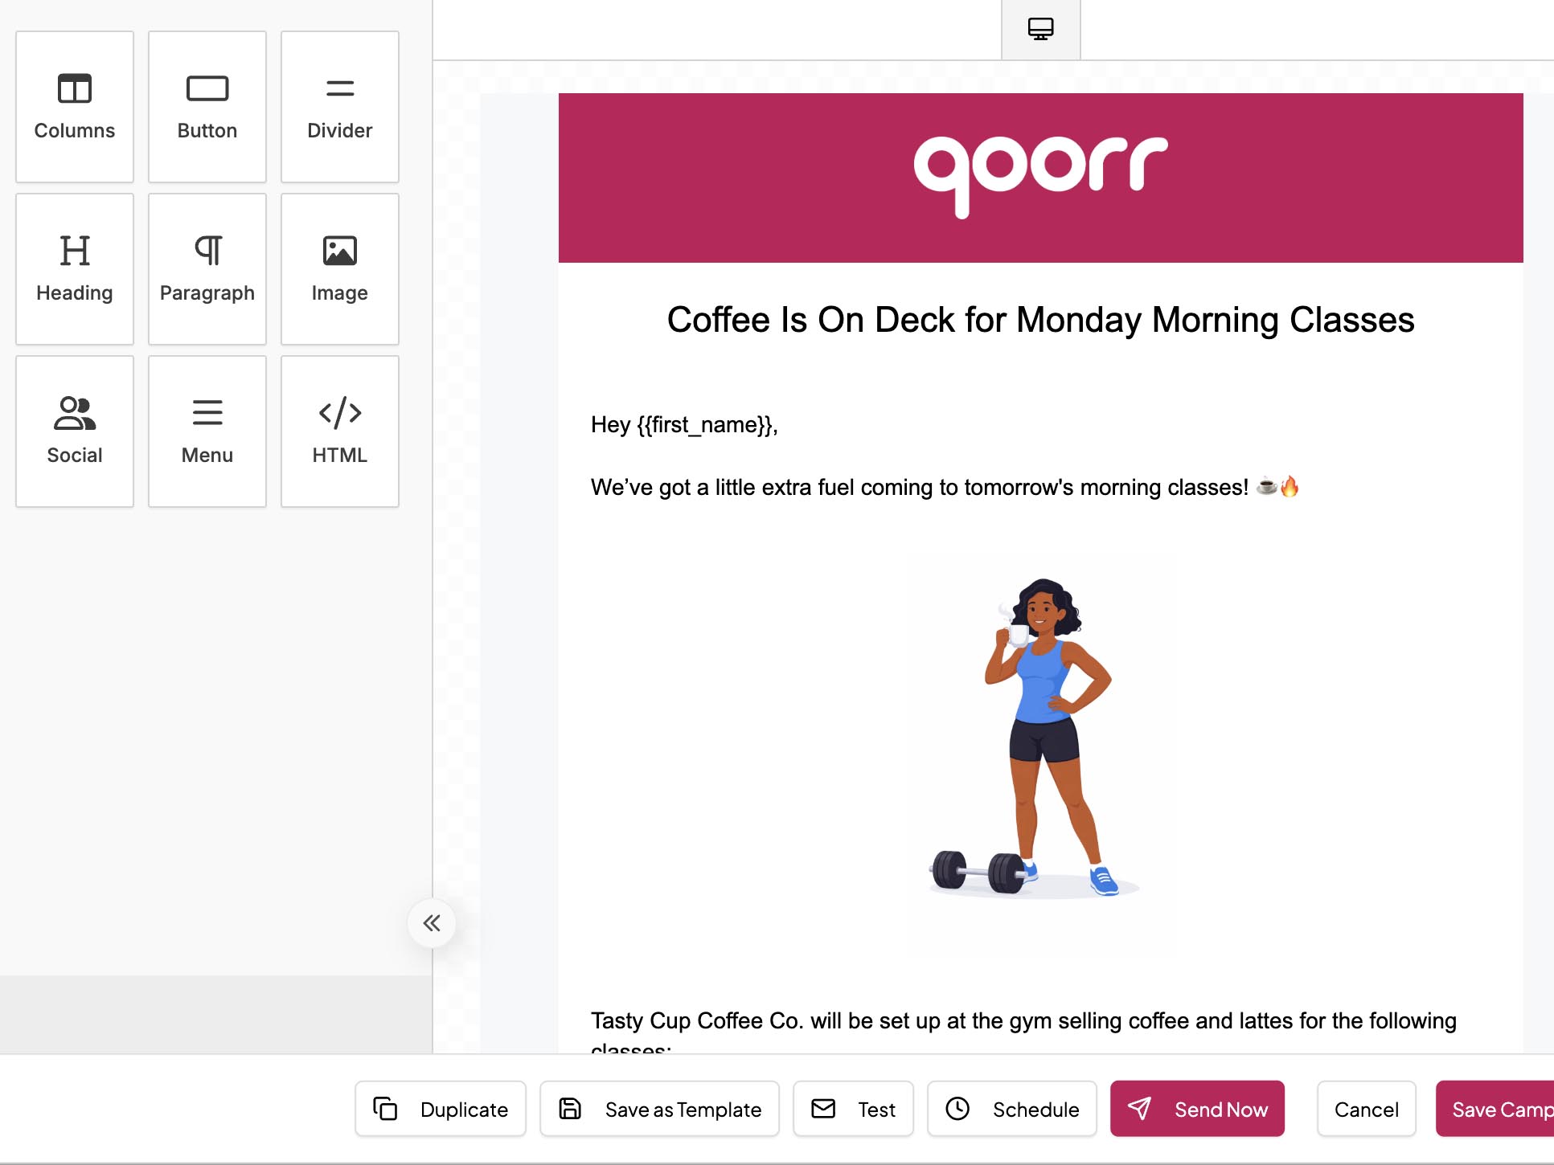The image size is (1554, 1165).
Task: Open the Schedule option
Action: tap(1012, 1109)
